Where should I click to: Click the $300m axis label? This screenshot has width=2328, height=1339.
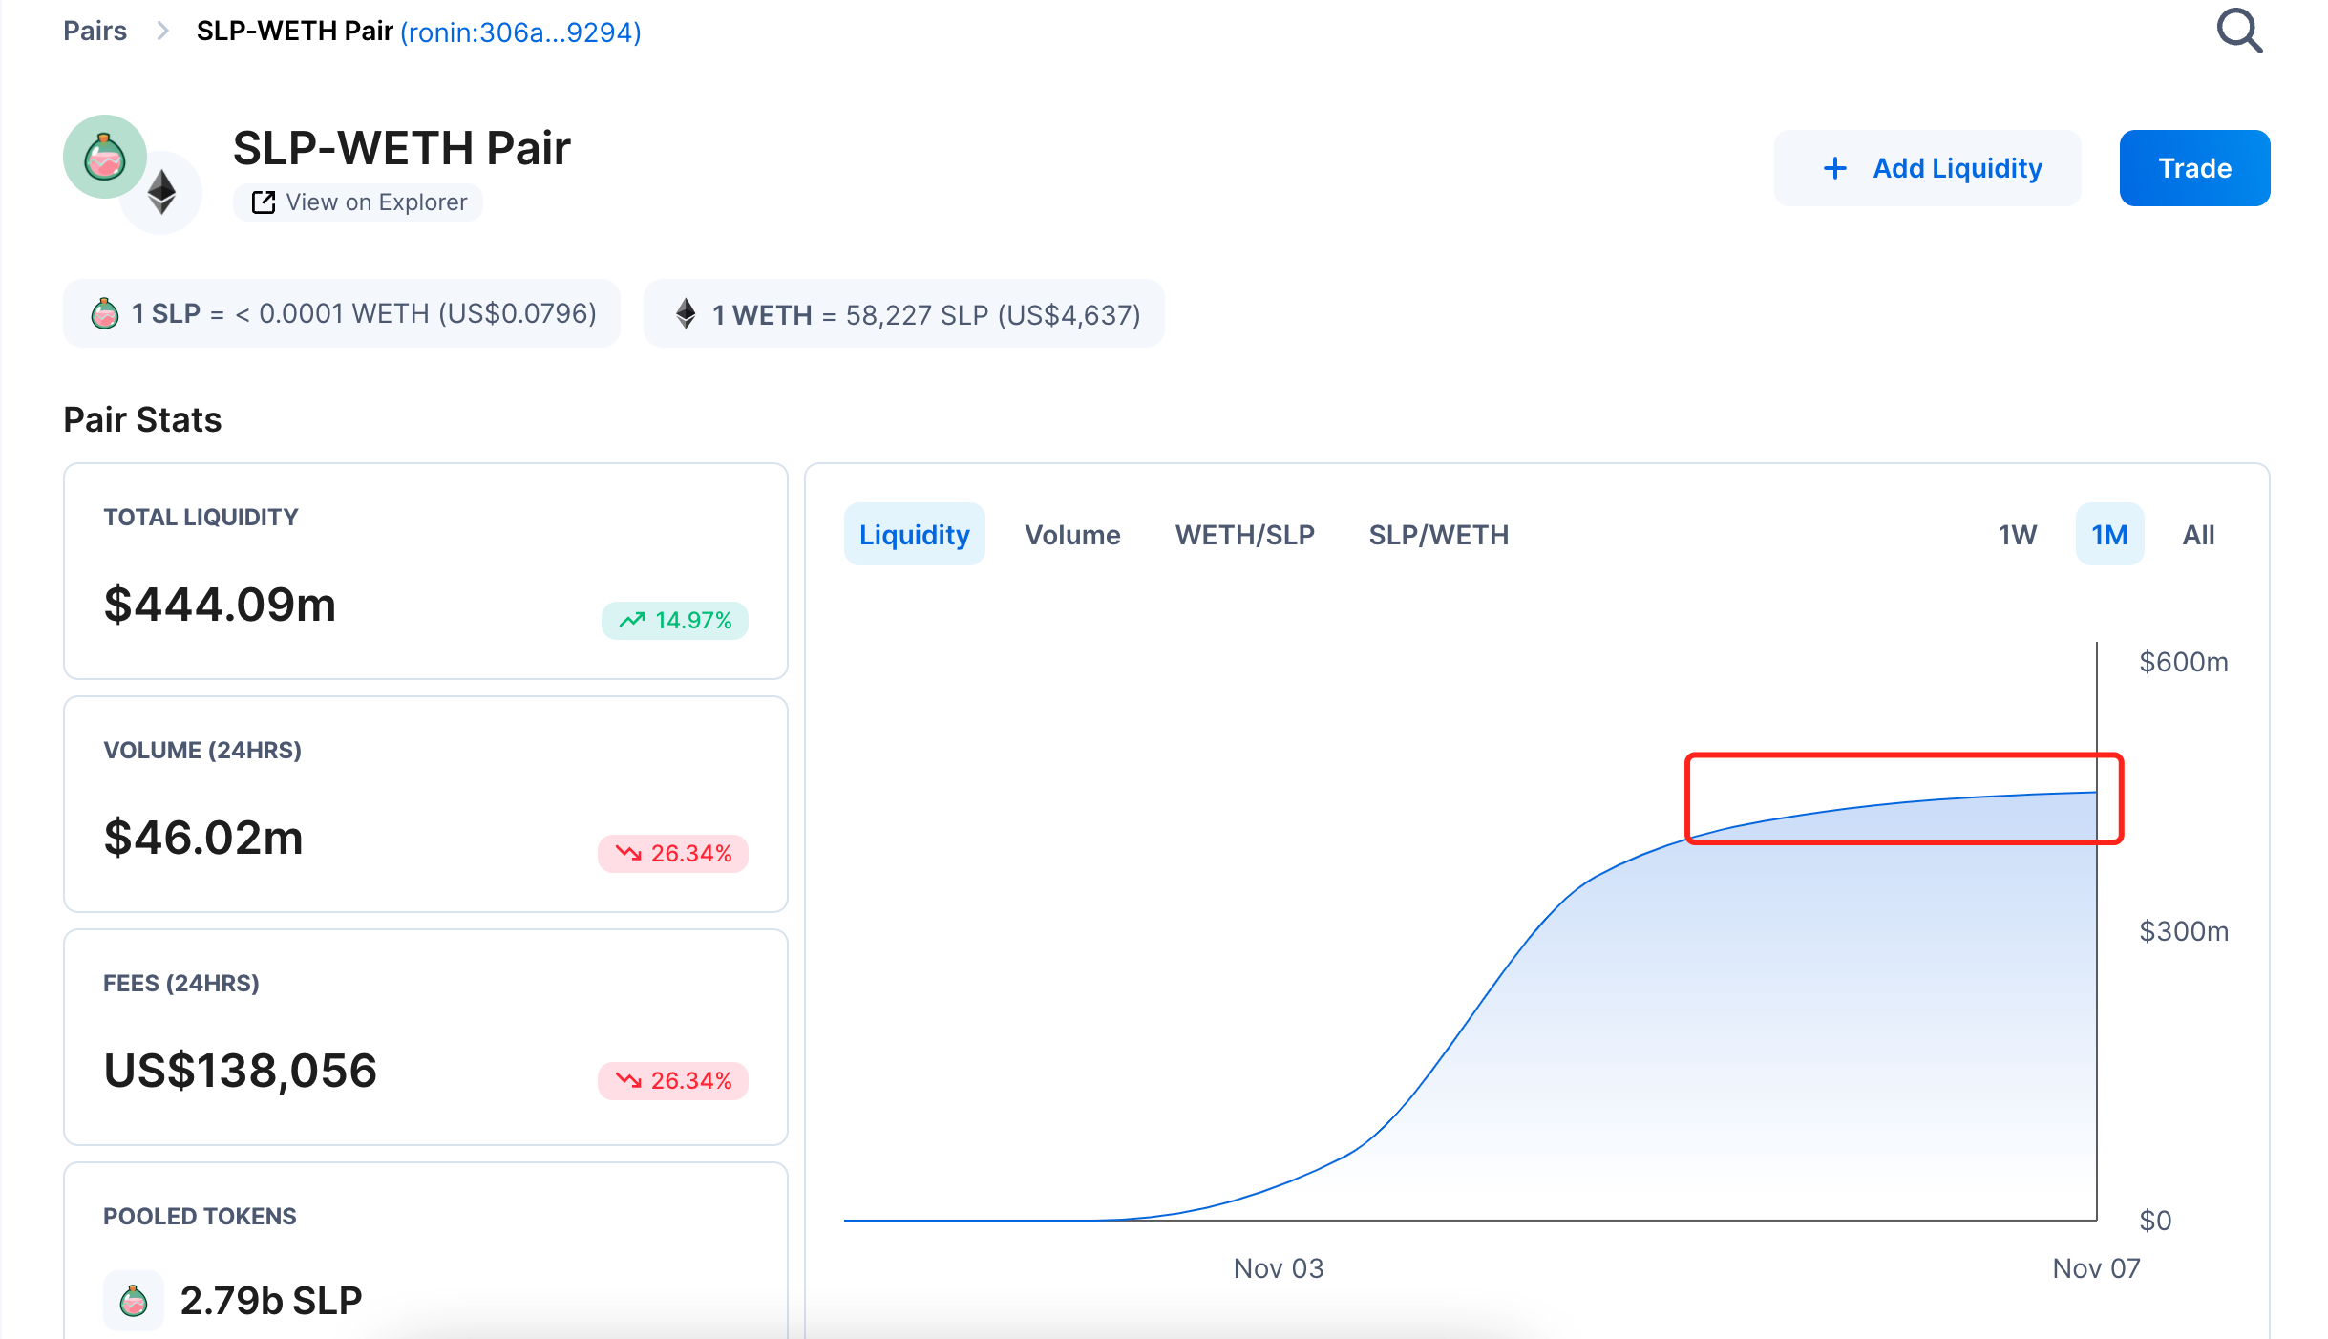pyautogui.click(x=2184, y=931)
